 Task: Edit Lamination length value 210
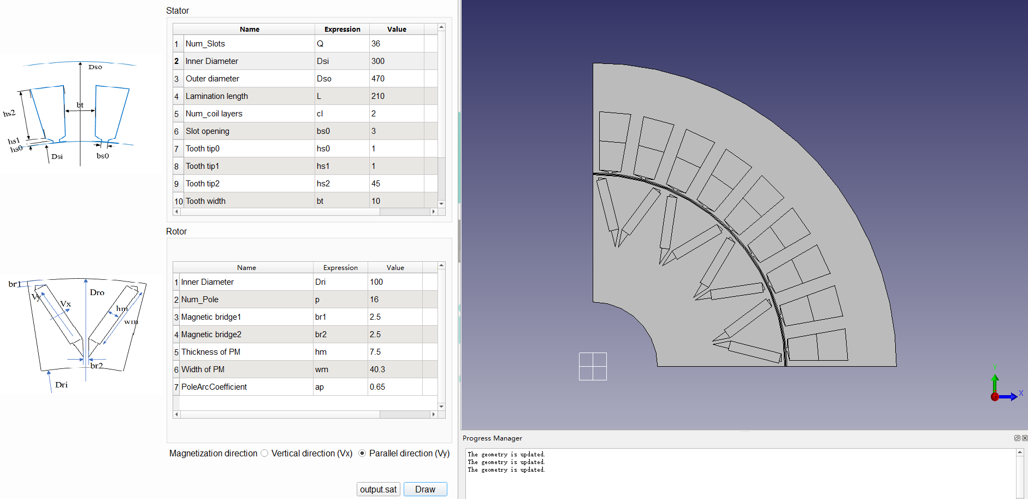pyautogui.click(x=397, y=96)
